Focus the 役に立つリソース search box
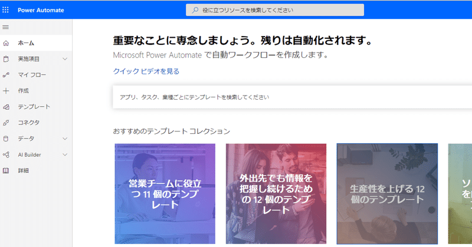Viewport: 472px width, 247px height. [x=275, y=10]
